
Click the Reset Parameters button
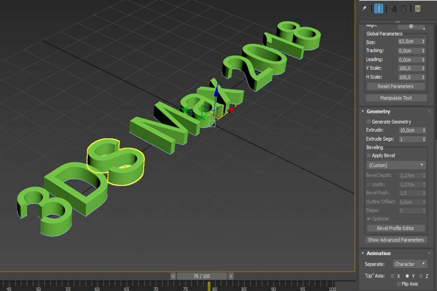pyautogui.click(x=395, y=86)
